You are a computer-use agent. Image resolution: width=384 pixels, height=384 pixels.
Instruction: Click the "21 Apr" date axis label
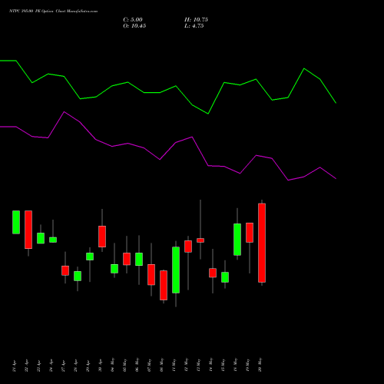15,366
